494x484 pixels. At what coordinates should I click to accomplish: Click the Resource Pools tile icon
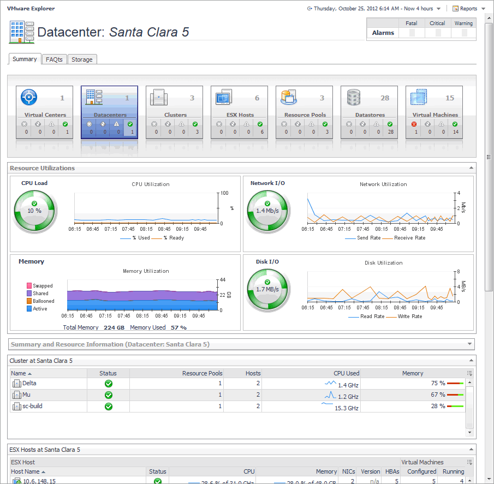(x=289, y=97)
